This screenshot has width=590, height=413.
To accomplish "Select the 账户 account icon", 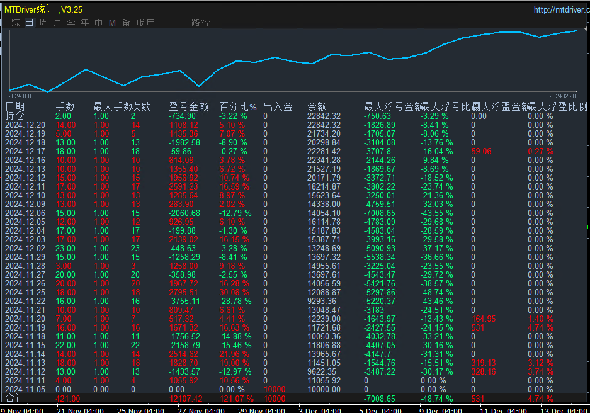I will click(x=144, y=22).
